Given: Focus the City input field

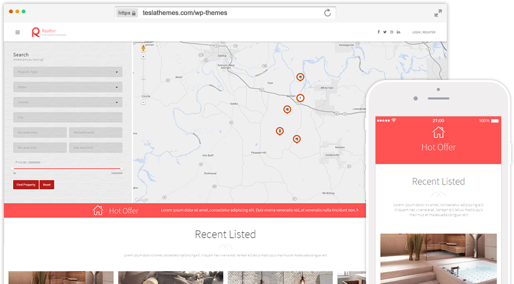Looking at the screenshot, I should coord(68,117).
